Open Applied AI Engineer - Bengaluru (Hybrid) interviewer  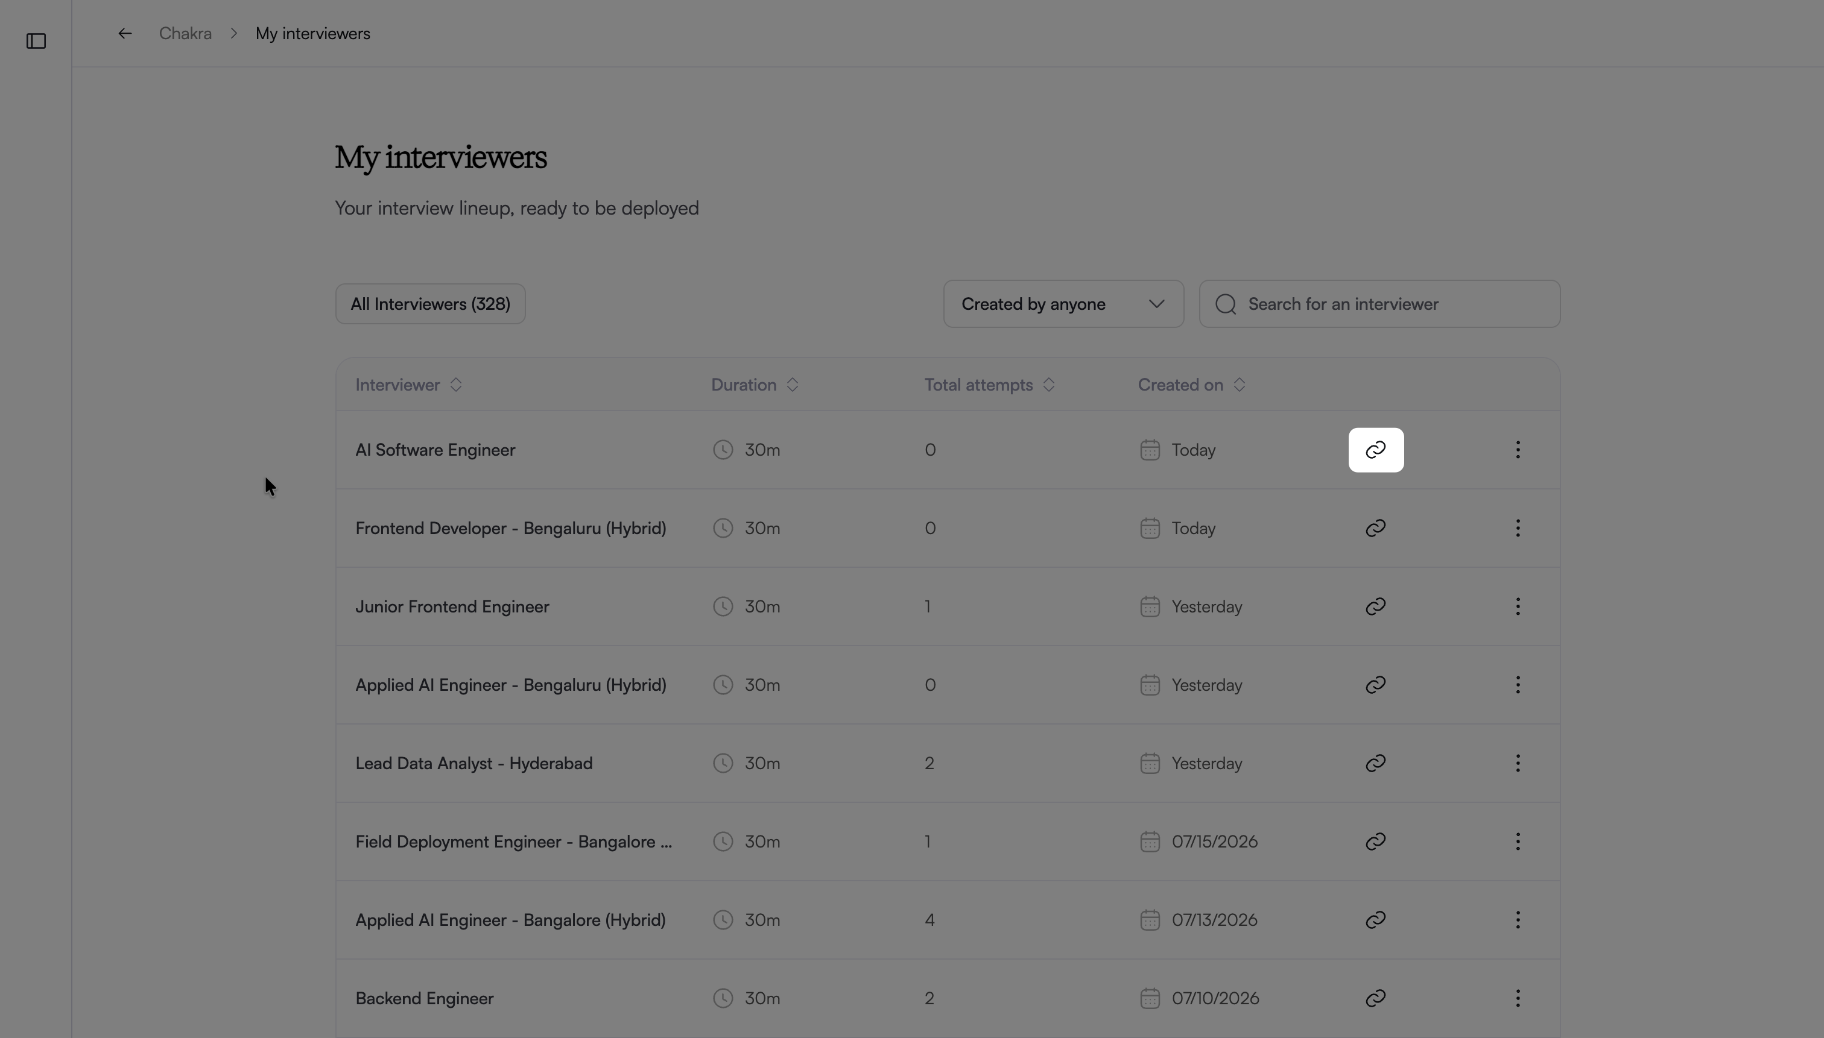pyautogui.click(x=511, y=685)
